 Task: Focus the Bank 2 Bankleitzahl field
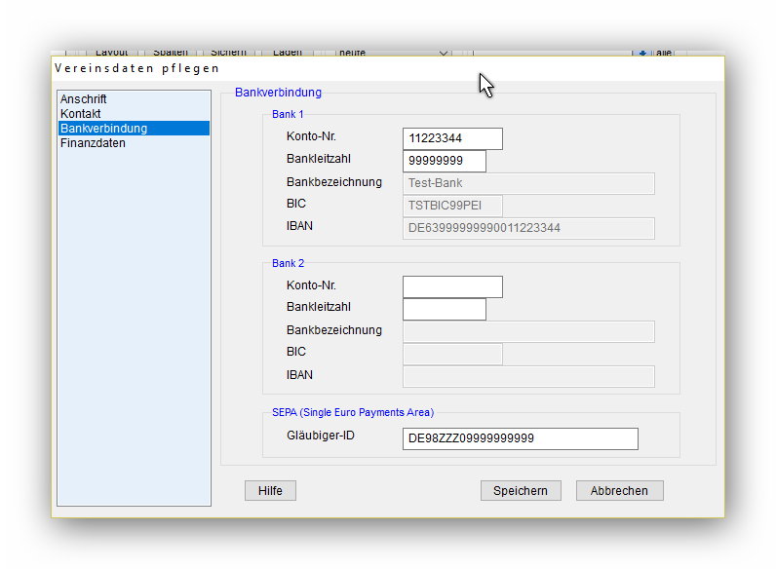tap(444, 309)
